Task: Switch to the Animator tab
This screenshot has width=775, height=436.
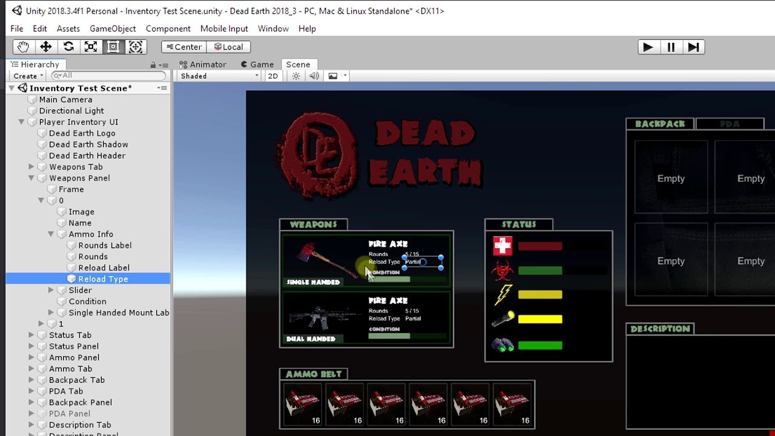Action: pyautogui.click(x=203, y=64)
